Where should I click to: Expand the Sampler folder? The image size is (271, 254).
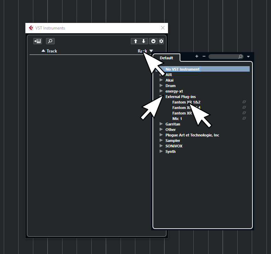161,140
